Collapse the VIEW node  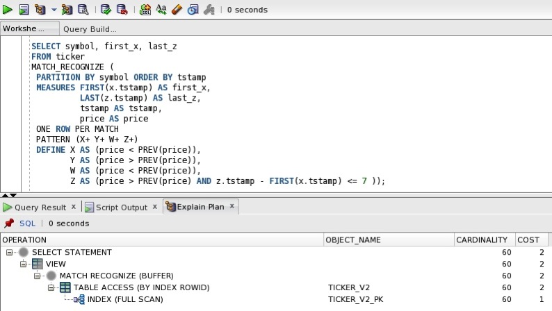(23, 264)
